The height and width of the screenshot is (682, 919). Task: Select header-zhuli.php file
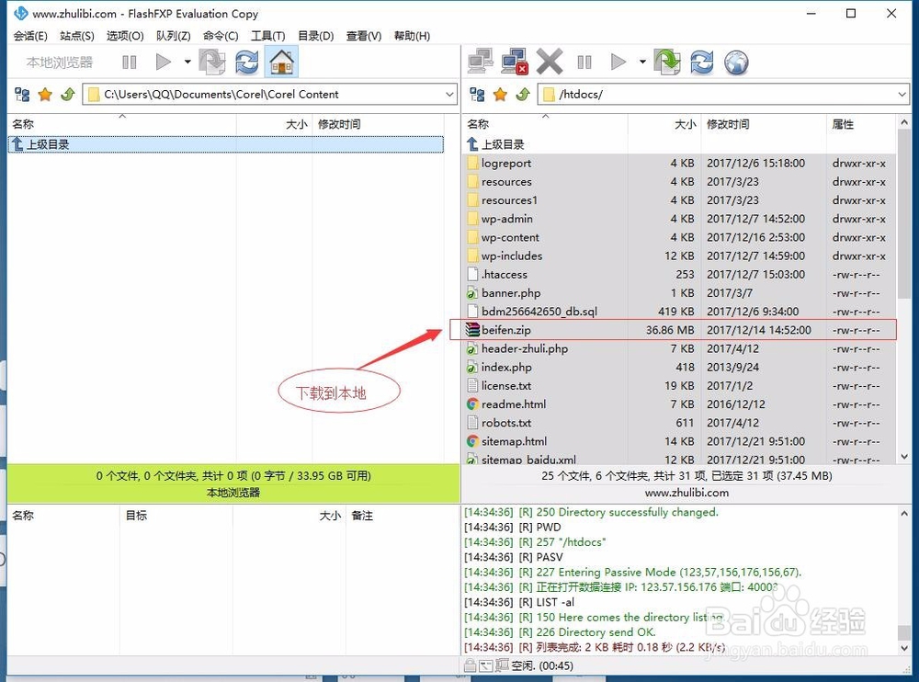pyautogui.click(x=679, y=349)
